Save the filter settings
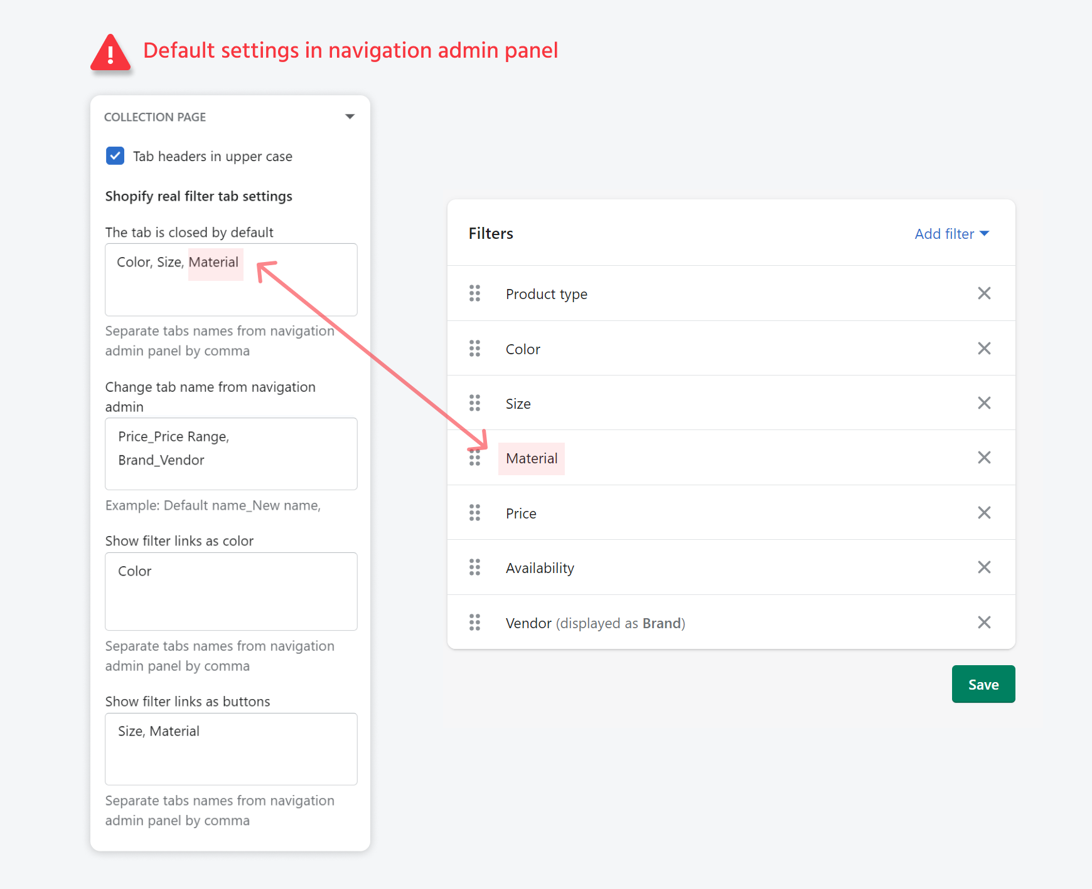The image size is (1092, 889). pos(983,684)
